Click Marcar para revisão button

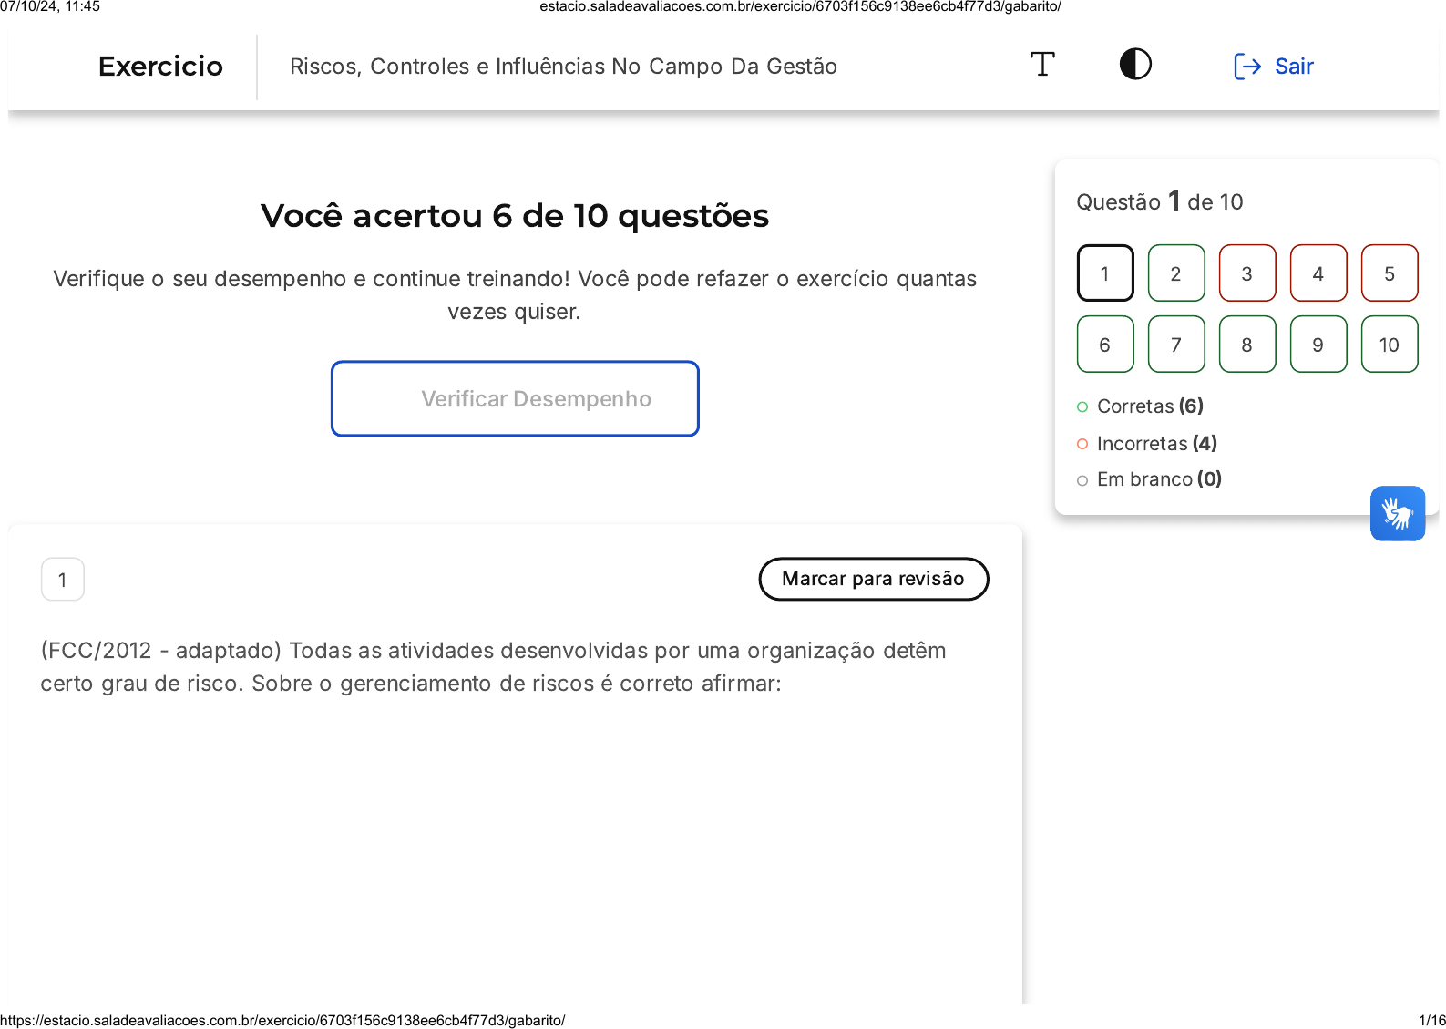point(873,579)
